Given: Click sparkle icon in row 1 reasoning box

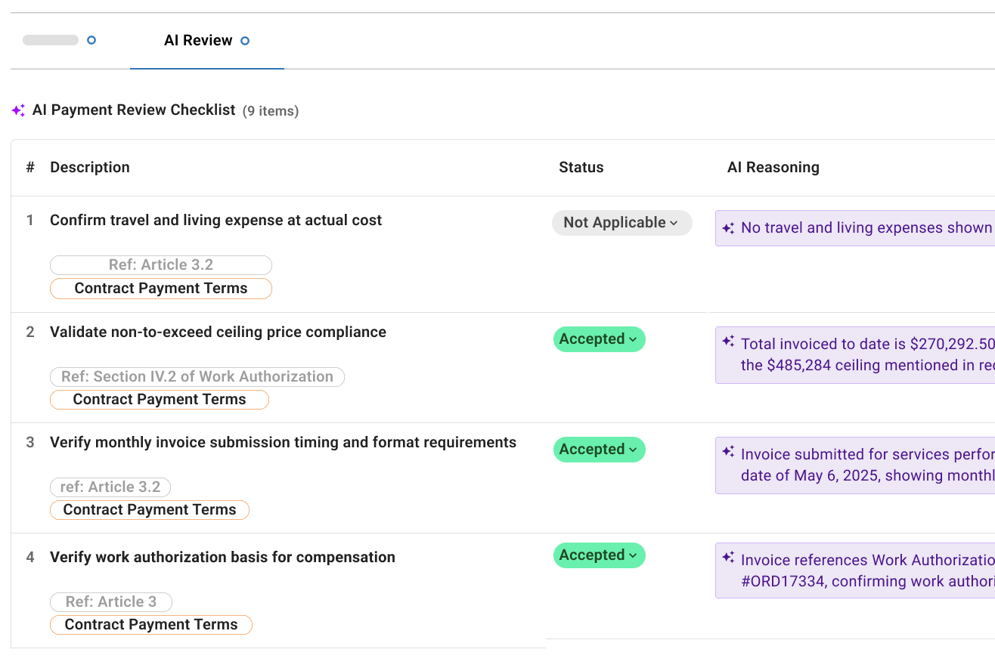Looking at the screenshot, I should [x=728, y=228].
